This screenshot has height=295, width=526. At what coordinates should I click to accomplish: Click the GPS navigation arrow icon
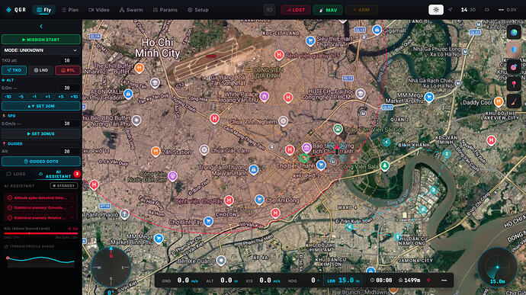coord(451,10)
